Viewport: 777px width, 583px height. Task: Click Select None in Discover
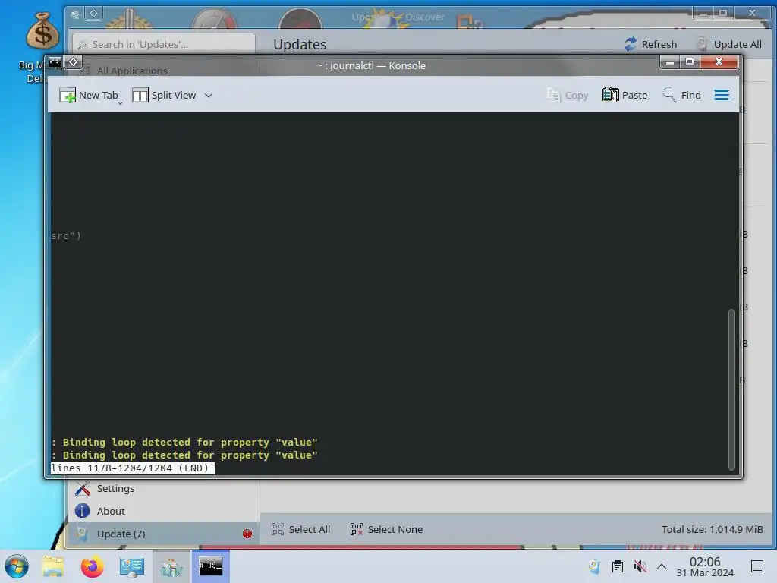click(386, 529)
